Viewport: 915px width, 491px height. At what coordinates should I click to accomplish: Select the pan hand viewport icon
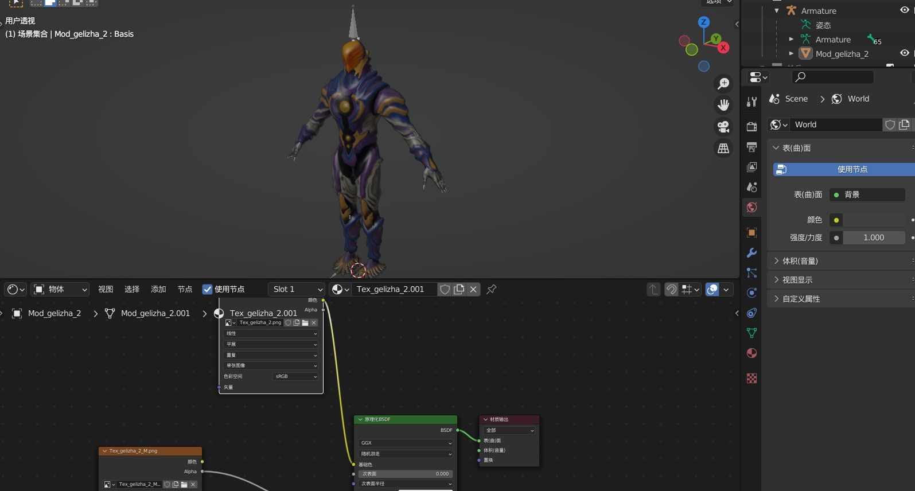723,105
